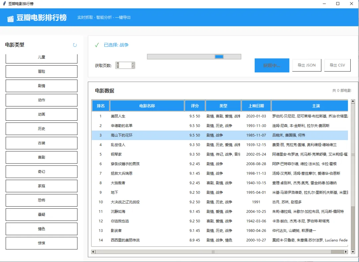Click the progress bar indicator
The height and width of the screenshot is (262, 359).
click(x=219, y=57)
